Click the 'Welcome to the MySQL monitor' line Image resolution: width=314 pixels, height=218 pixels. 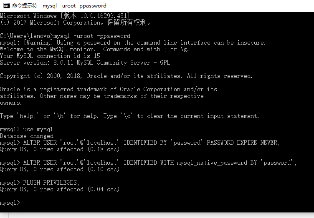point(94,49)
